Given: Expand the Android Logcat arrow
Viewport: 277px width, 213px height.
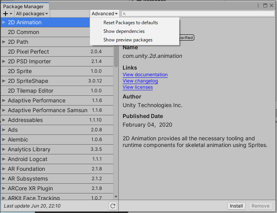Looking at the screenshot, I should coord(4,159).
